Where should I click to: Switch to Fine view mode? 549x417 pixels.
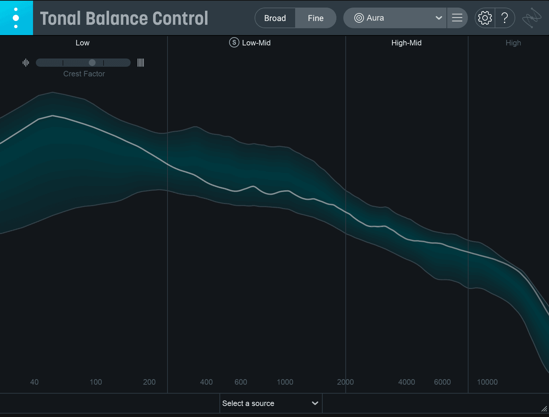[316, 18]
